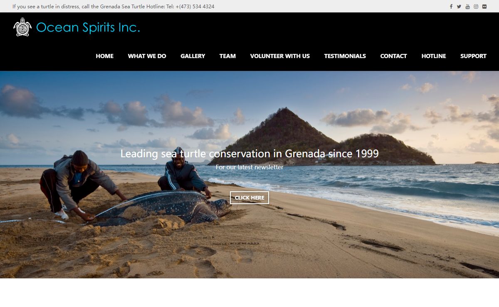Navigate to Volunteer With Us
Screen dimensions: 499x307
tap(280, 56)
